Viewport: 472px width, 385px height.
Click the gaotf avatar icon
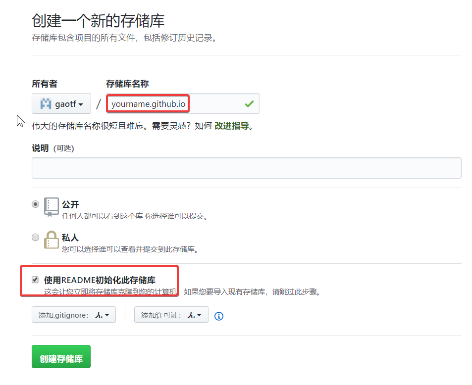(x=46, y=104)
